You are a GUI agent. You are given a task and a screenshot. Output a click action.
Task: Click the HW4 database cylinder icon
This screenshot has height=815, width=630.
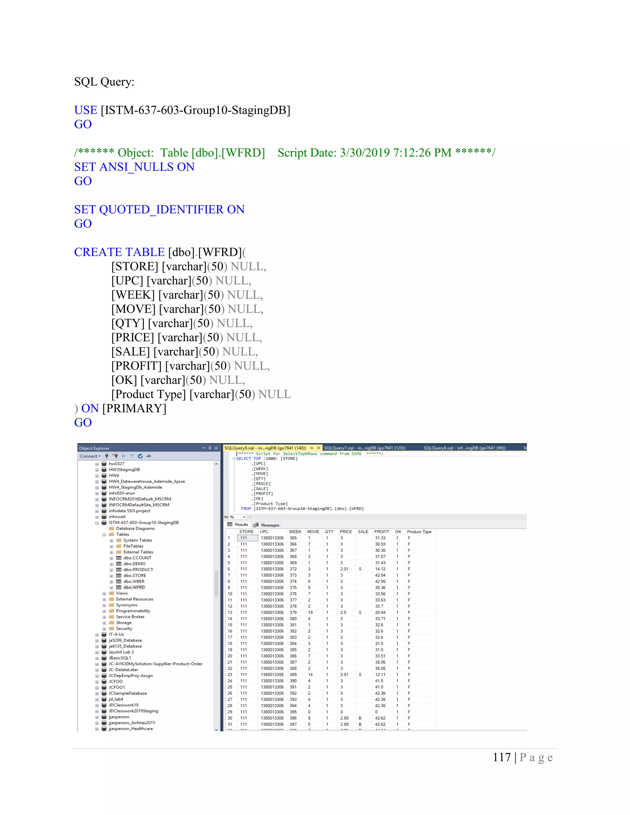coord(104,475)
